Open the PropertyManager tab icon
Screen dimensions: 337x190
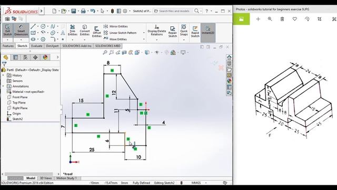15,58
